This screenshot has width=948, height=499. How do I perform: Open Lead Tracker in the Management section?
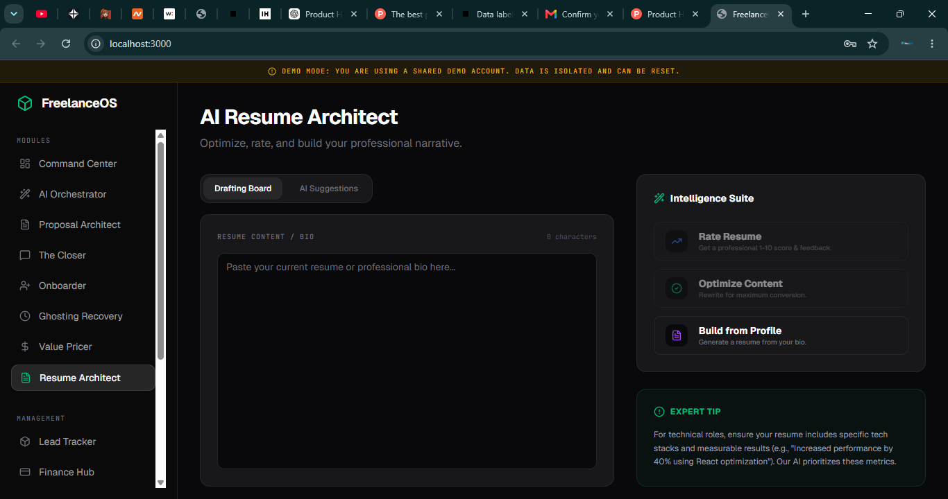(x=83, y=441)
